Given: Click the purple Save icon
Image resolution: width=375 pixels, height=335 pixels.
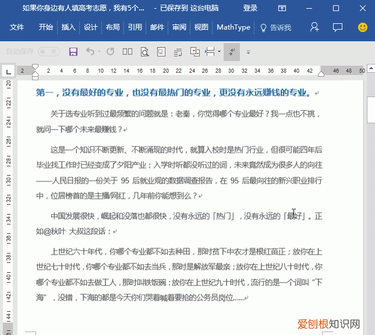Looking at the screenshot, I should click(x=73, y=52).
